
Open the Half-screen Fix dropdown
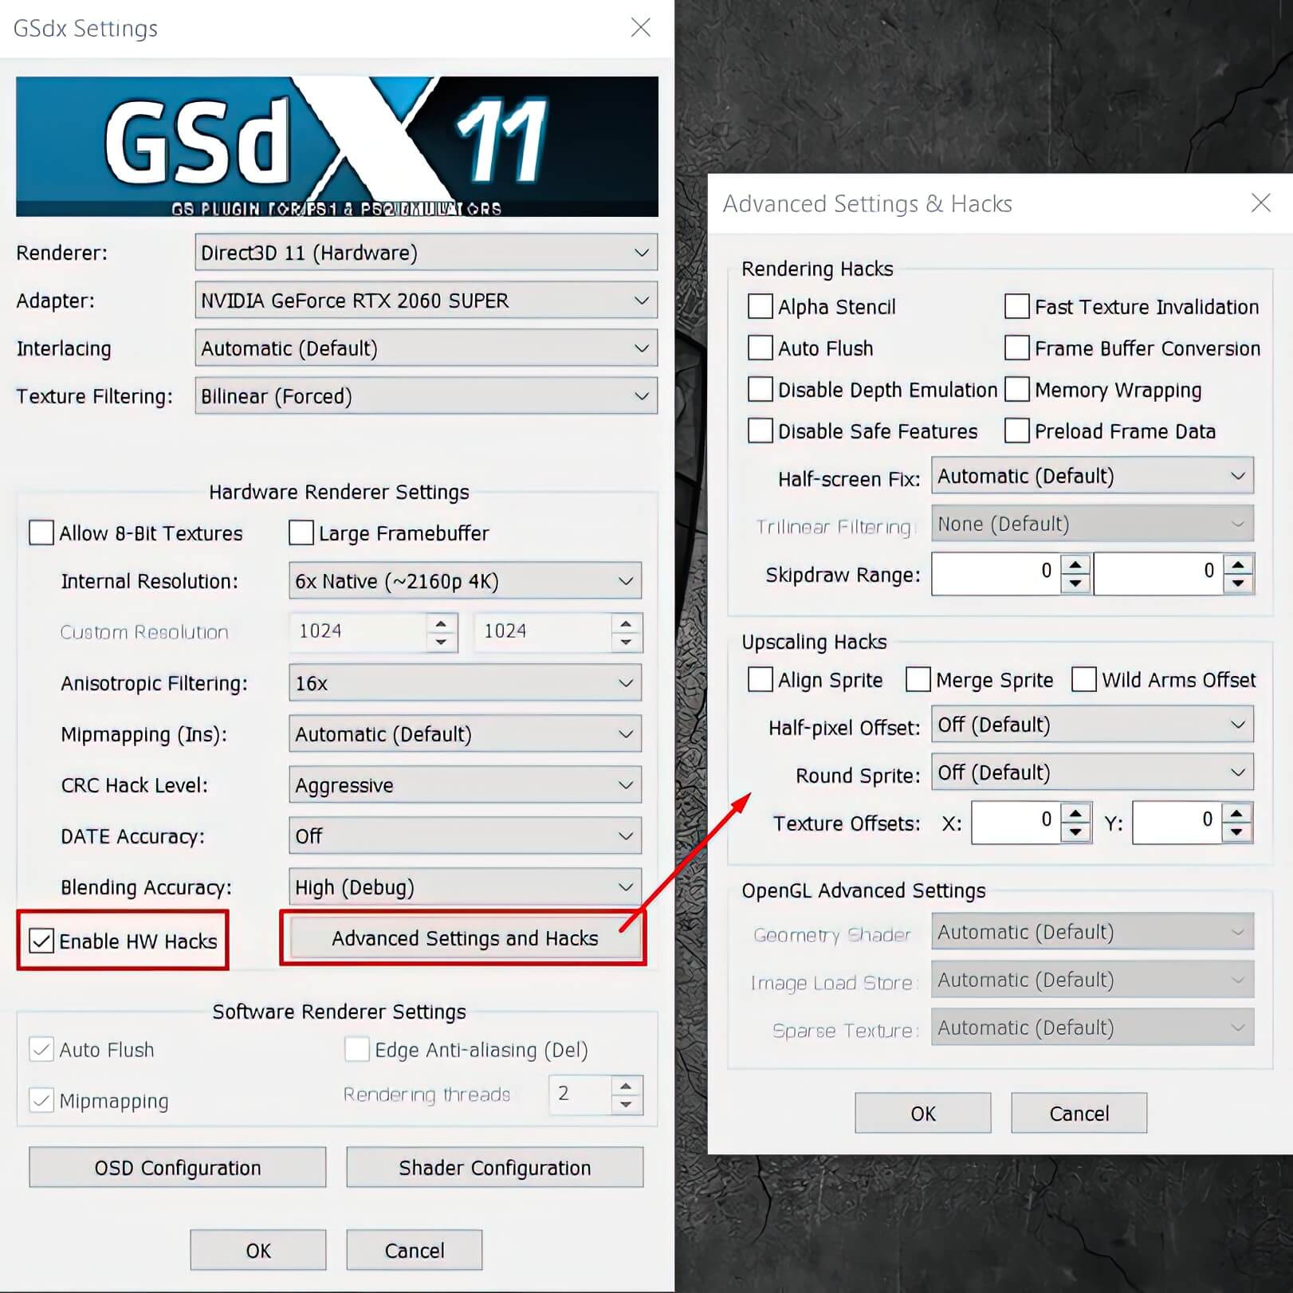point(1091,477)
